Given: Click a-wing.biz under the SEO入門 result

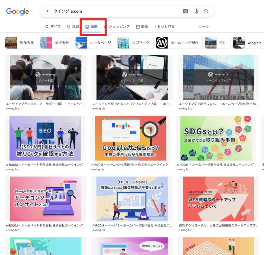Looking at the screenshot, I should [12, 169].
